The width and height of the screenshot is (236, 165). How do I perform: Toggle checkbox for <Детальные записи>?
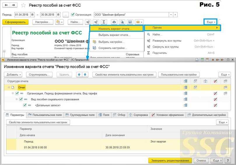coord(25,105)
